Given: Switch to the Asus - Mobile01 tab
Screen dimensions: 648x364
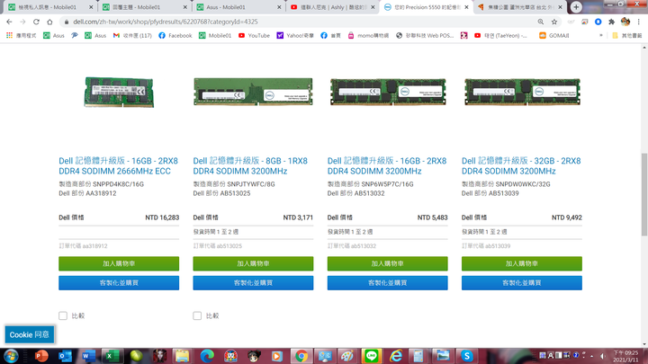Looking at the screenshot, I should (x=239, y=7).
